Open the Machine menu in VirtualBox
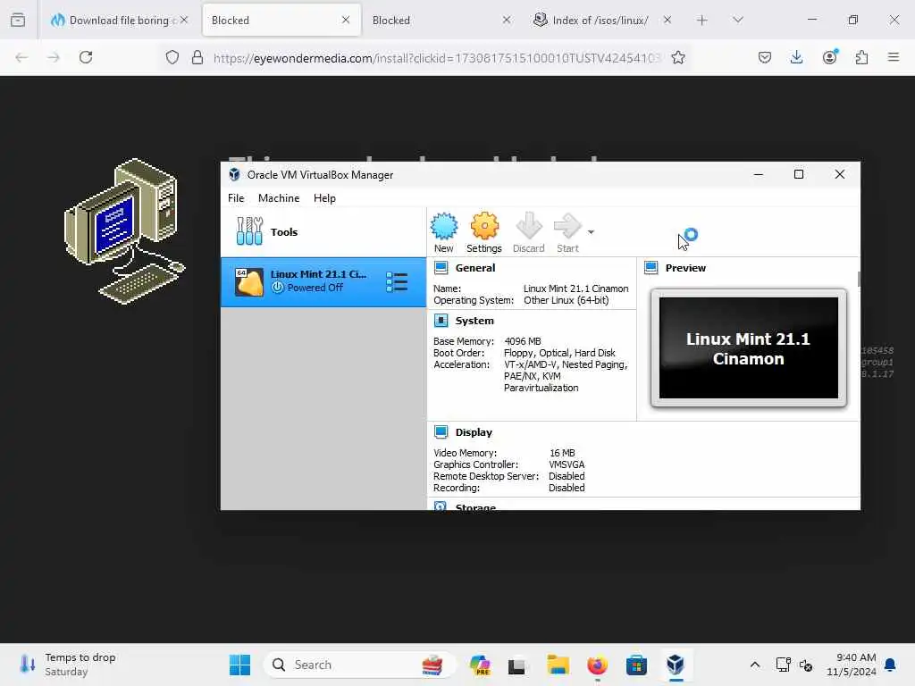Image resolution: width=915 pixels, height=686 pixels. coord(279,198)
